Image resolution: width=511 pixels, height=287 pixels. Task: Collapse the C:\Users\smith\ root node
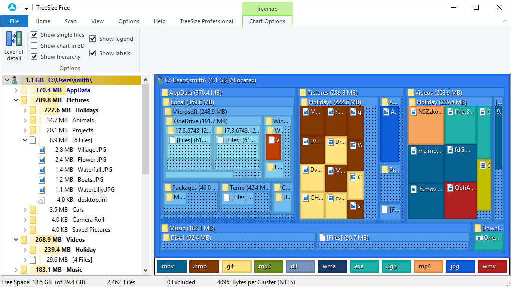tap(7, 80)
